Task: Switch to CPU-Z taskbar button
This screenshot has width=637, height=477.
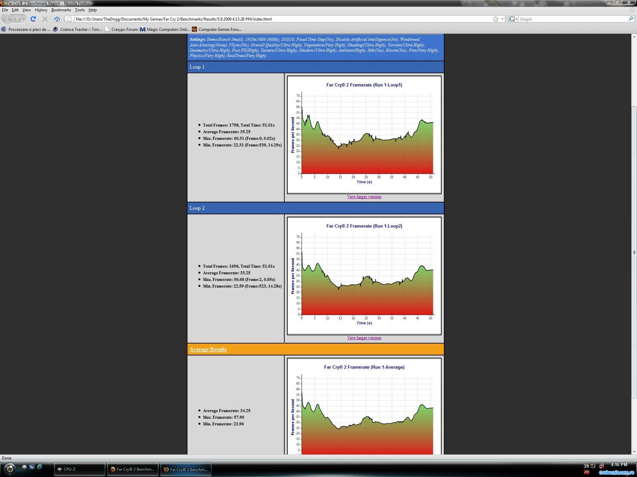Action: click(x=79, y=469)
